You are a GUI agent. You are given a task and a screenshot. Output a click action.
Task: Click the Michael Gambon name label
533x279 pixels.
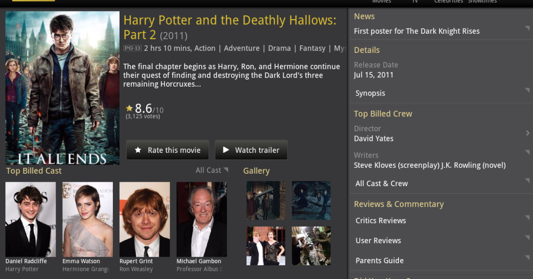tap(199, 261)
